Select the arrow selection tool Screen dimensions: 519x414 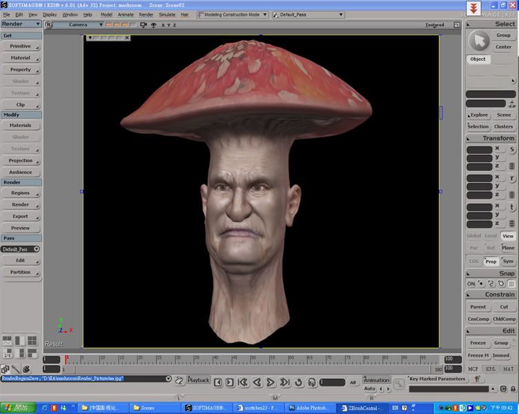(x=479, y=41)
